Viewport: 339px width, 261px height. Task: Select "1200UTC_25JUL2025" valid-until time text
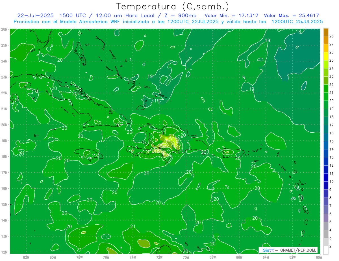pyautogui.click(x=297, y=22)
